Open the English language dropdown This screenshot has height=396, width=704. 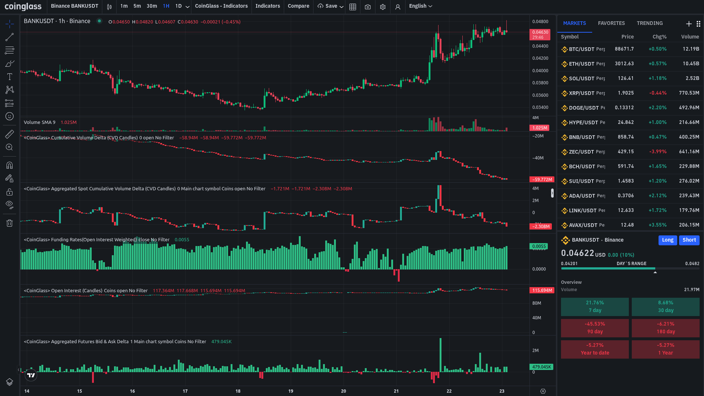click(x=421, y=6)
